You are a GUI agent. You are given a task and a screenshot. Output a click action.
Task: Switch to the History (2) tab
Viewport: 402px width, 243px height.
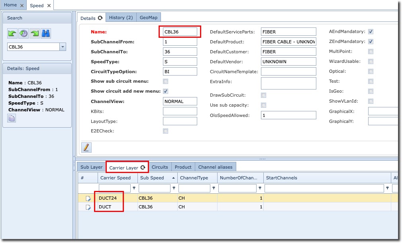(121, 17)
